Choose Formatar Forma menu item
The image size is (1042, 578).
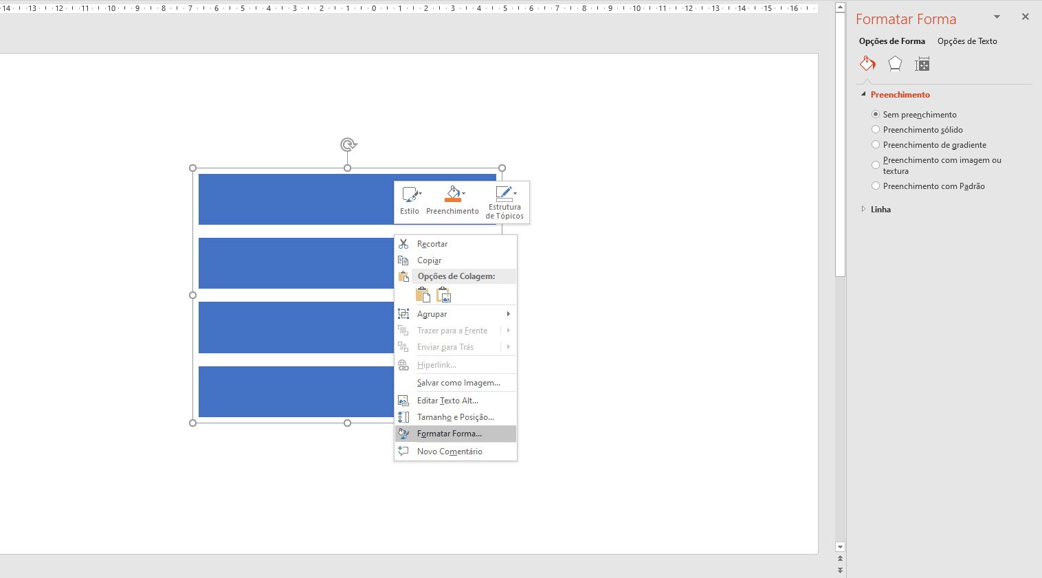pyautogui.click(x=456, y=434)
